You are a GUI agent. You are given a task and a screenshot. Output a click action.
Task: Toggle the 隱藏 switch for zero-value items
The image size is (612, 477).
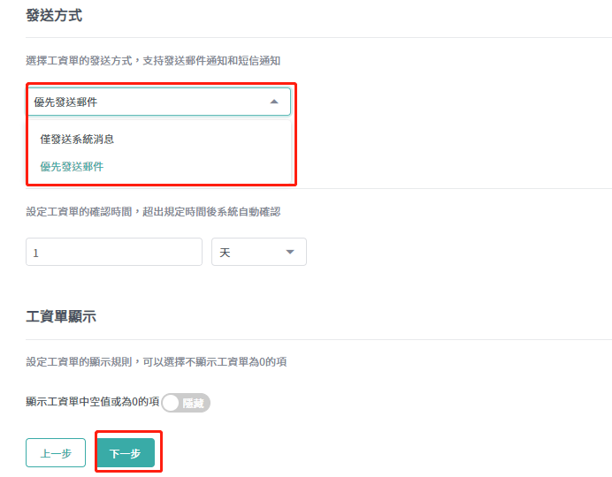(186, 403)
